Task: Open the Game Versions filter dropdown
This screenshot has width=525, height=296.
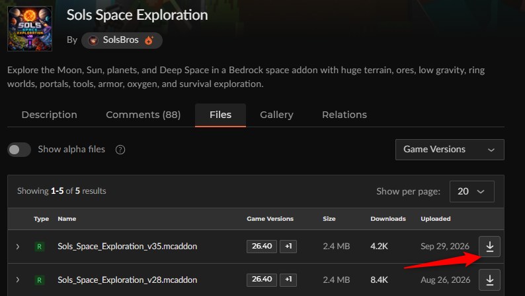Action: point(450,150)
